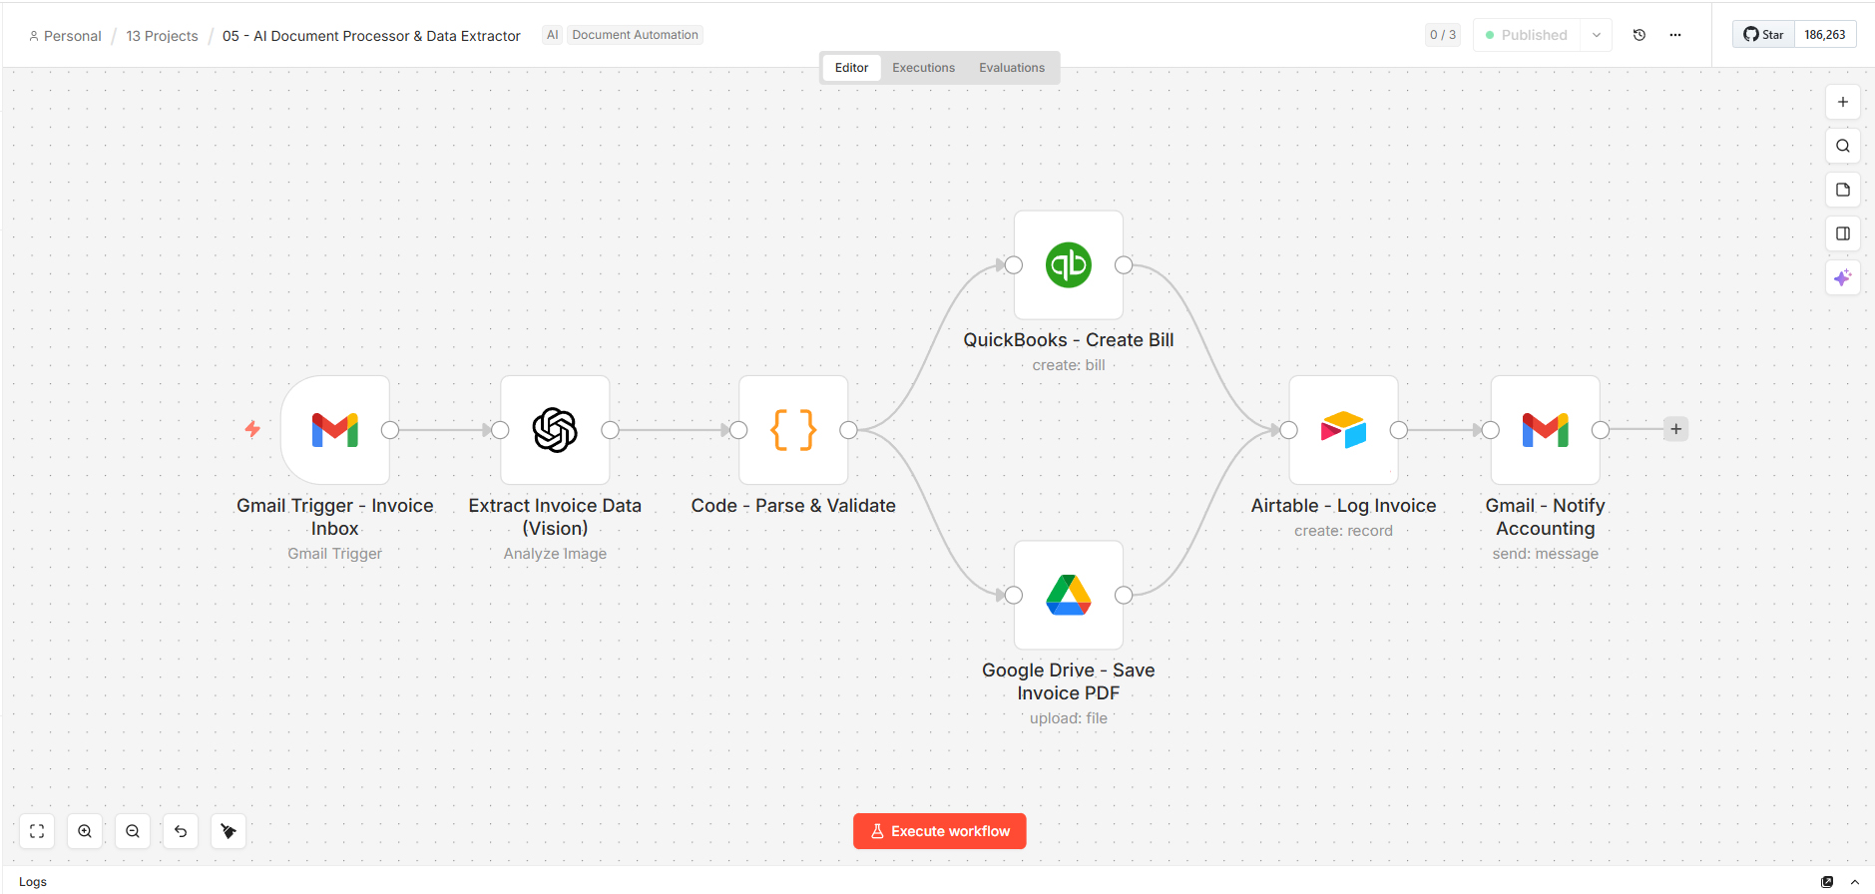This screenshot has width=1875, height=894.
Task: Switch to the Evaluations tab
Action: click(1012, 68)
